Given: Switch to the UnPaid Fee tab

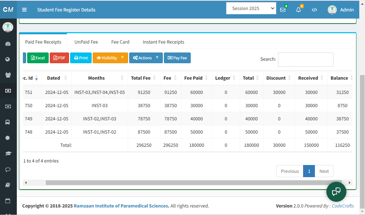Looking at the screenshot, I should (86, 42).
